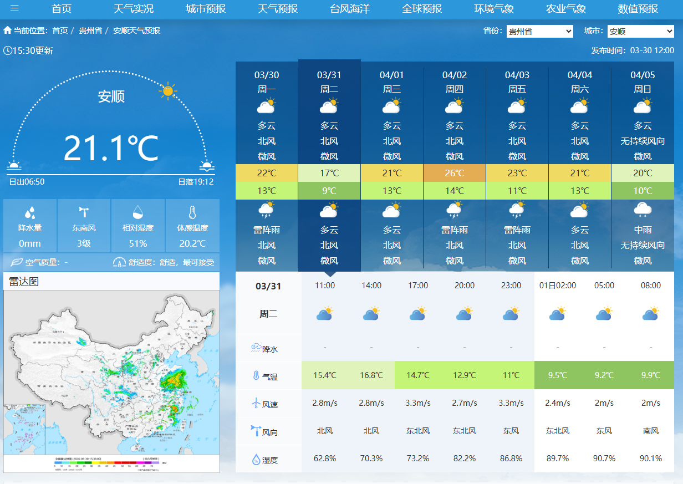Open the city dropdown showing 安顺
The height and width of the screenshot is (484, 683).
click(x=640, y=32)
